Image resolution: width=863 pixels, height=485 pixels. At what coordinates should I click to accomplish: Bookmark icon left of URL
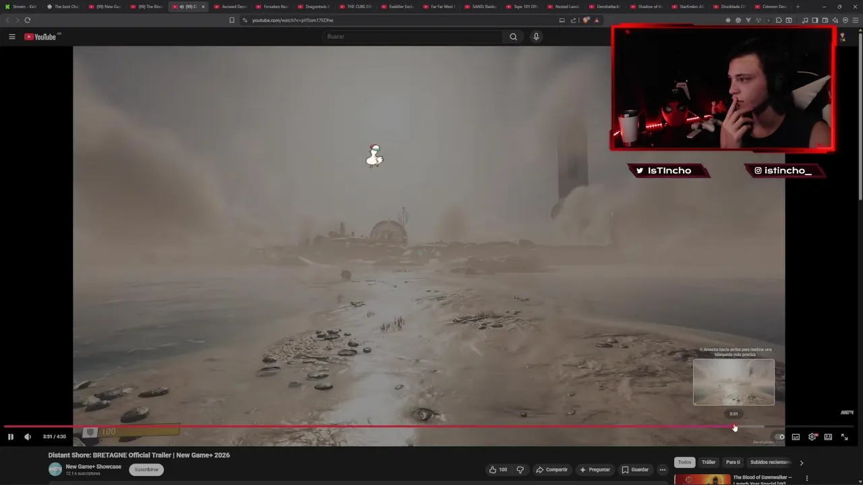232,20
